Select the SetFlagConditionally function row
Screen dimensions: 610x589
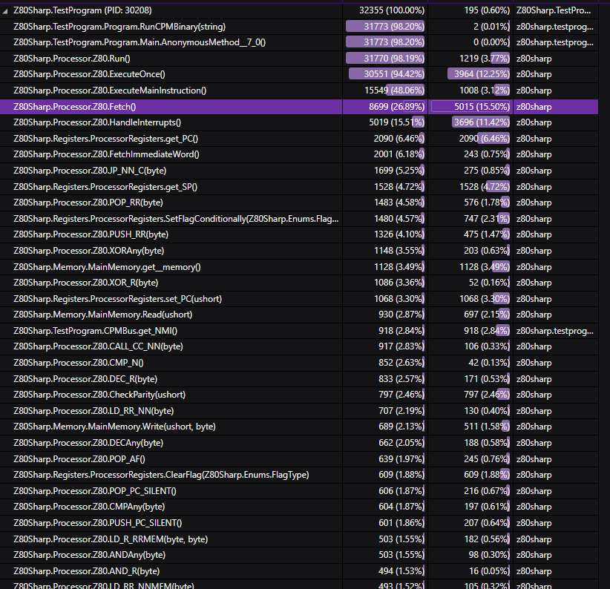click(x=299, y=219)
